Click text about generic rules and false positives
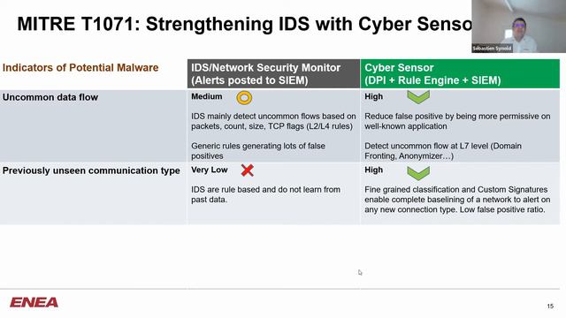This screenshot has width=566, height=318. 258,151
